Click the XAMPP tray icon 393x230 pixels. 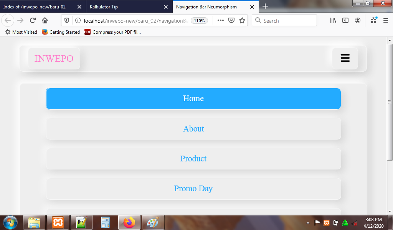[326, 222]
